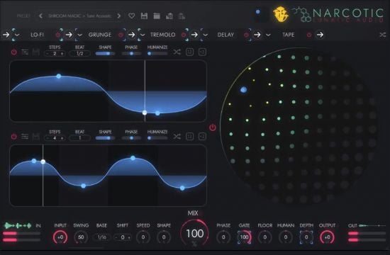Save preset with the floppy disk icon
Screen dimensions: 390x255
[x=144, y=16]
